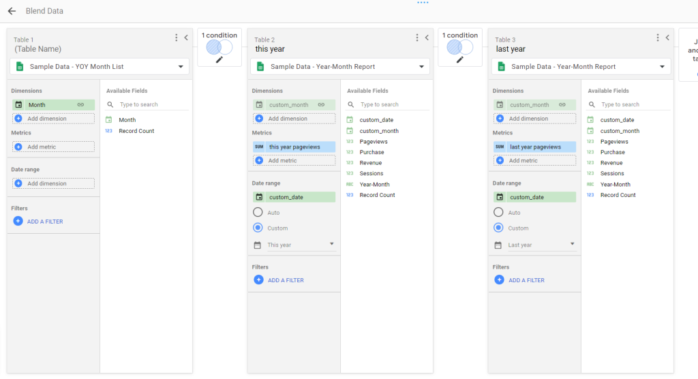This screenshot has height=379, width=698.
Task: Collapse the Table 2 panel with chevron
Action: (x=427, y=38)
